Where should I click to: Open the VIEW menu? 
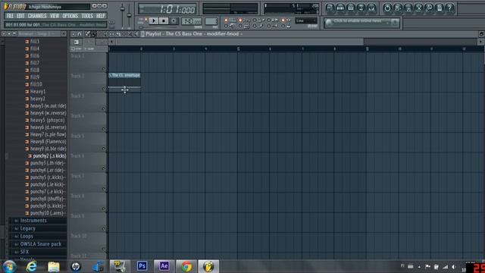pyautogui.click(x=55, y=16)
